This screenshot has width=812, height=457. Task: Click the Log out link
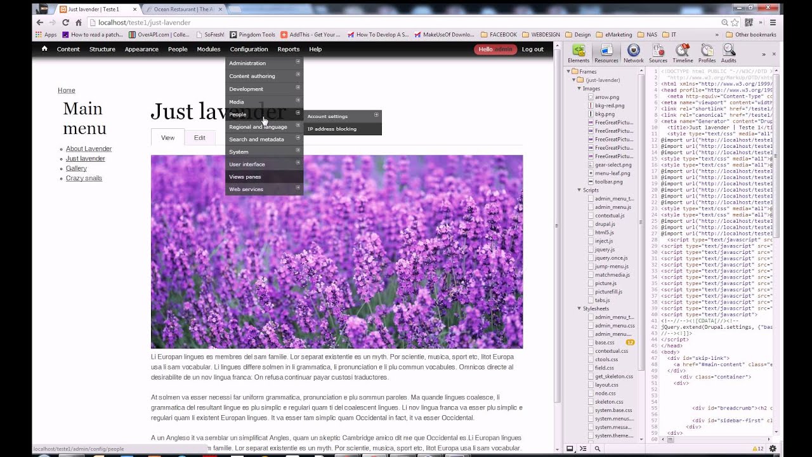coord(533,50)
